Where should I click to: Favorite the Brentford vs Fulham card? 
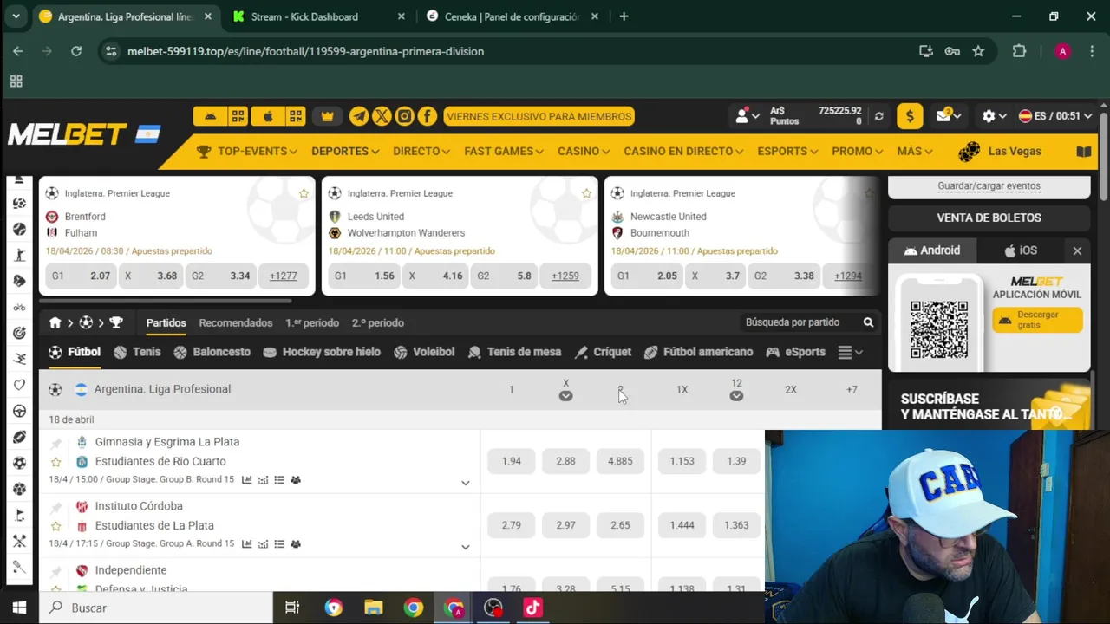[304, 193]
